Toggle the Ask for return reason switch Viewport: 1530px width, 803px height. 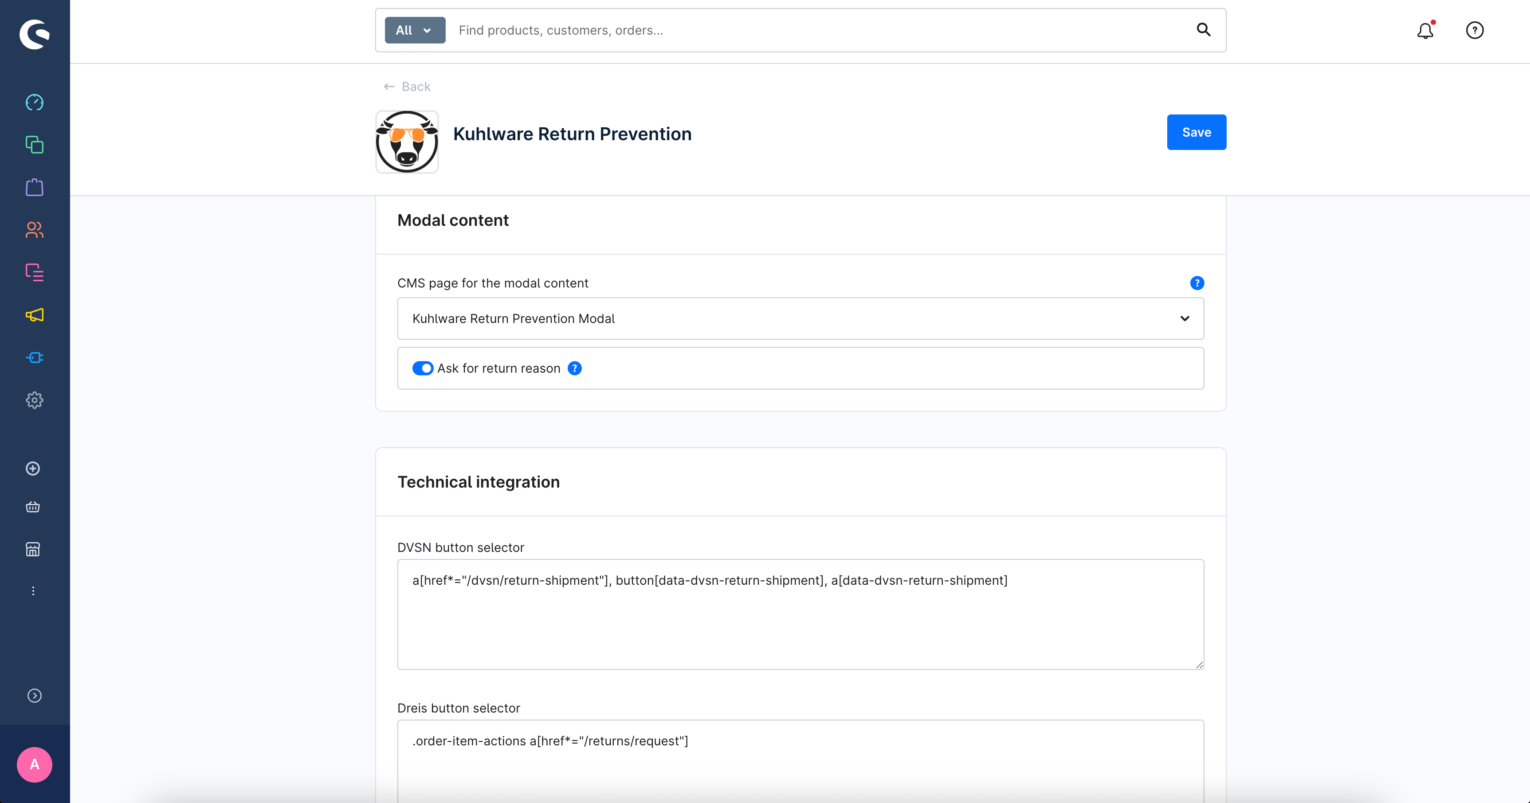coord(422,369)
